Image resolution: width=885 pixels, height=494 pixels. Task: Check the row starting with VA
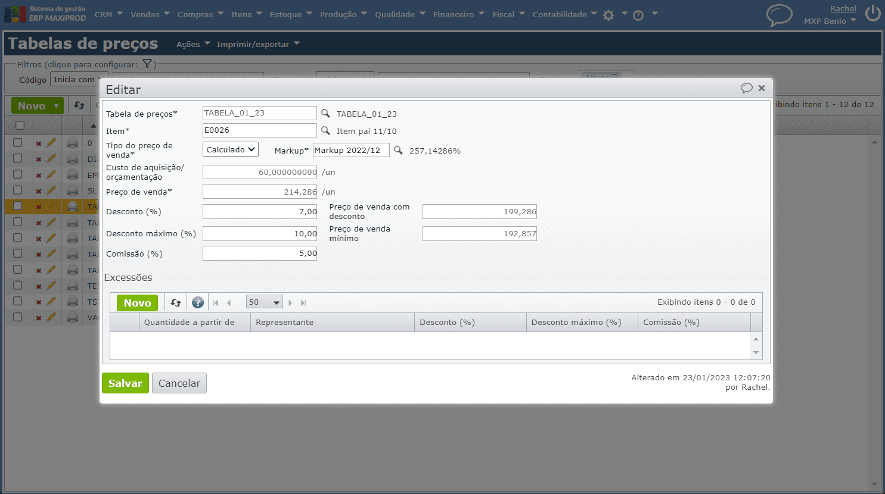pyautogui.click(x=18, y=317)
